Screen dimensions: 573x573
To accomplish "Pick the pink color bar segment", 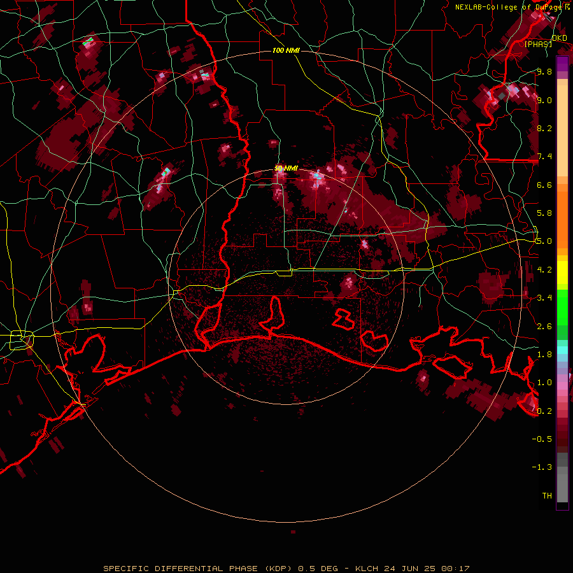I will click(x=562, y=385).
